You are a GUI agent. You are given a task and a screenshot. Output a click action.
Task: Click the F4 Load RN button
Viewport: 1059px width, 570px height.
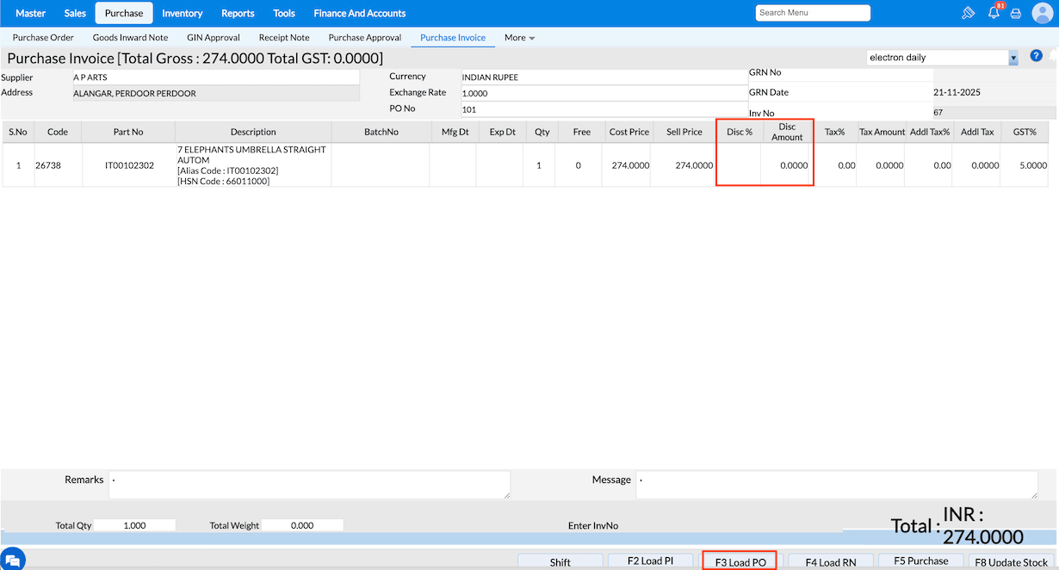click(831, 562)
